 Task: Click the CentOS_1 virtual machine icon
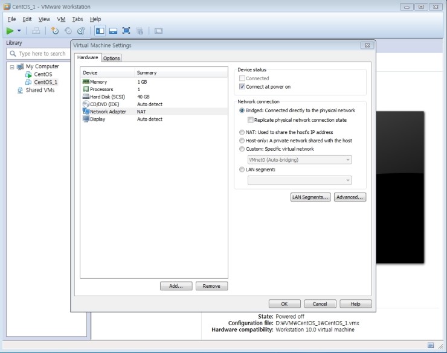pos(28,82)
